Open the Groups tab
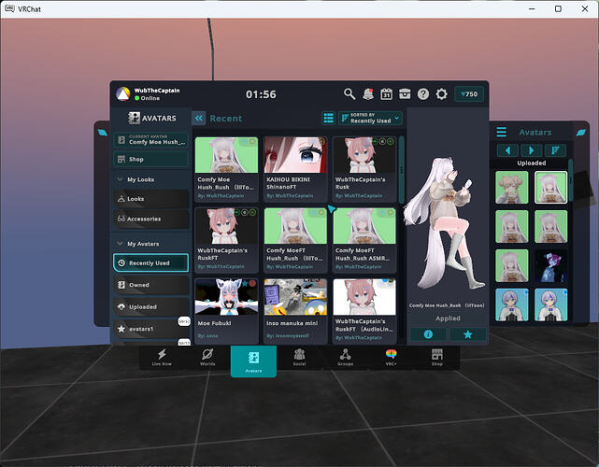599x467 pixels. pos(346,357)
